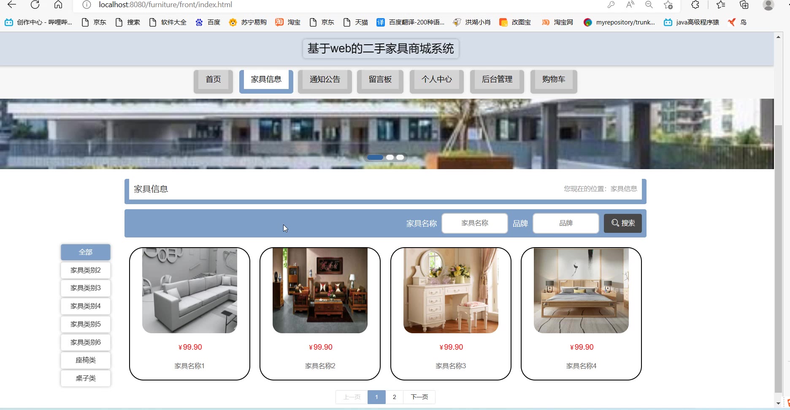Open browser extensions puzzle icon
The width and height of the screenshot is (790, 410).
[695, 5]
